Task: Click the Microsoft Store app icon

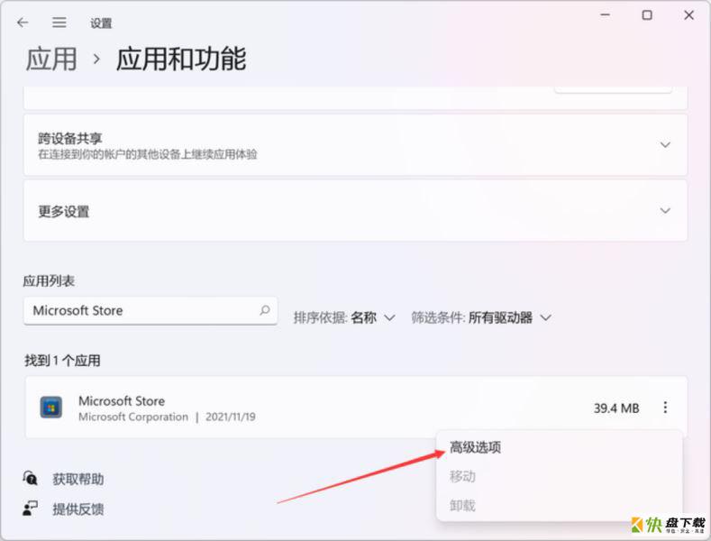Action: (x=50, y=408)
